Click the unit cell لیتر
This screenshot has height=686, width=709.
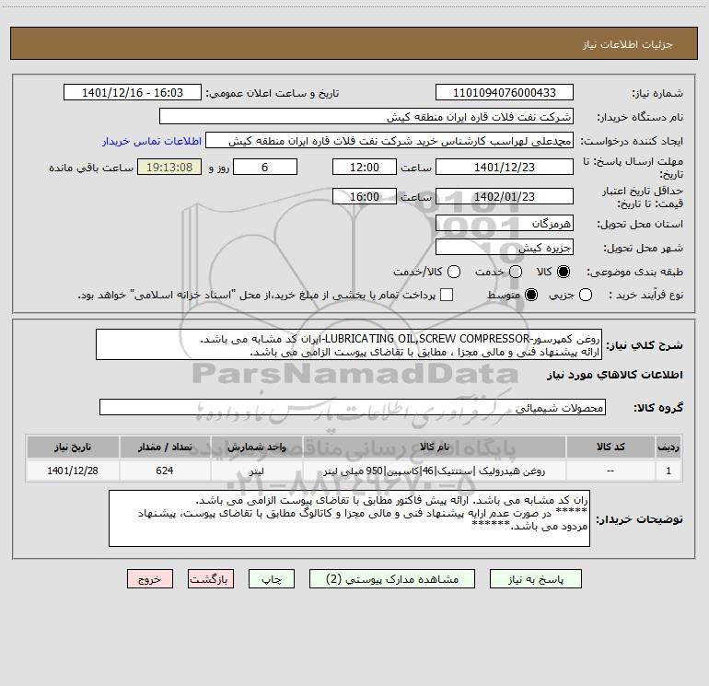pyautogui.click(x=256, y=471)
